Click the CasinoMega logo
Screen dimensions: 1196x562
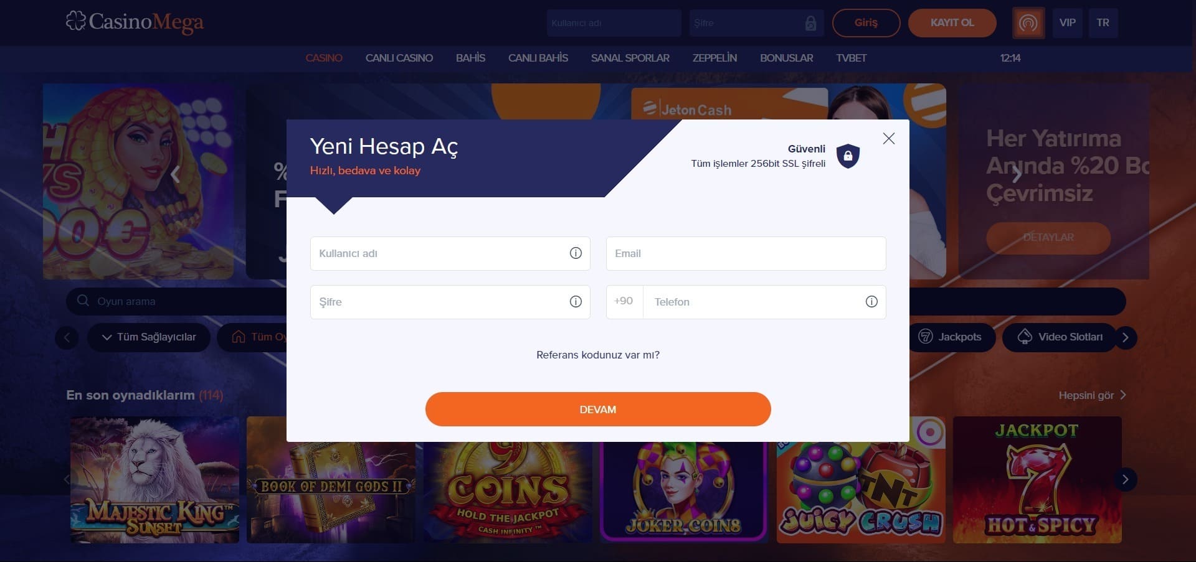coord(135,22)
